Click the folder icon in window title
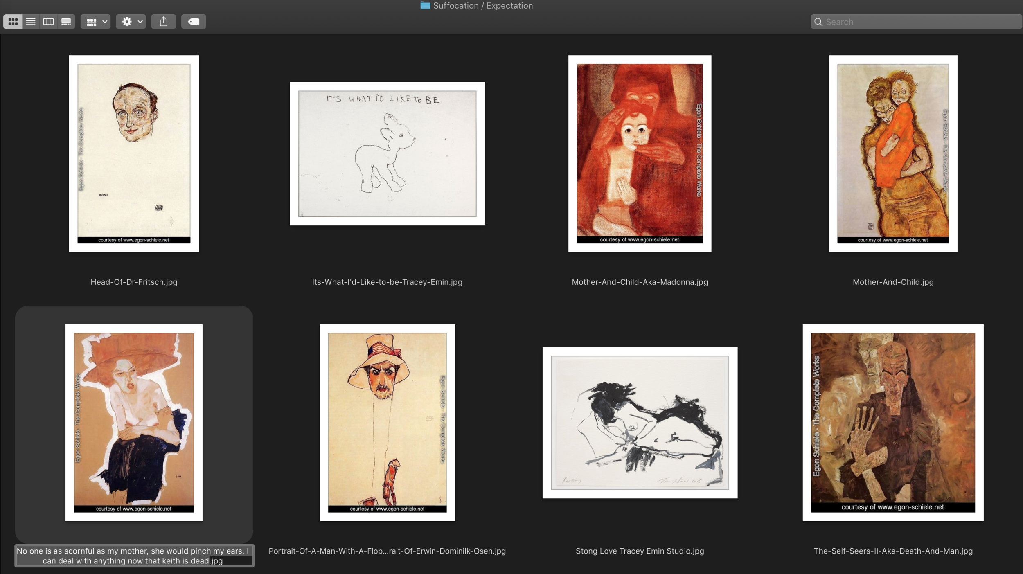The image size is (1023, 574). tap(425, 5)
